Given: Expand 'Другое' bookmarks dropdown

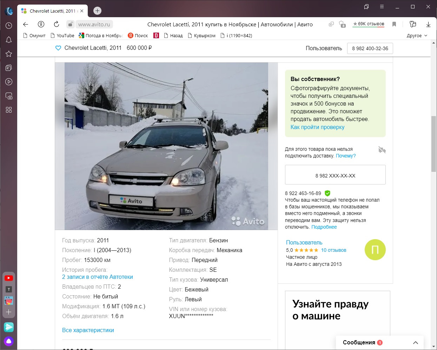Looking at the screenshot, I should click(417, 35).
